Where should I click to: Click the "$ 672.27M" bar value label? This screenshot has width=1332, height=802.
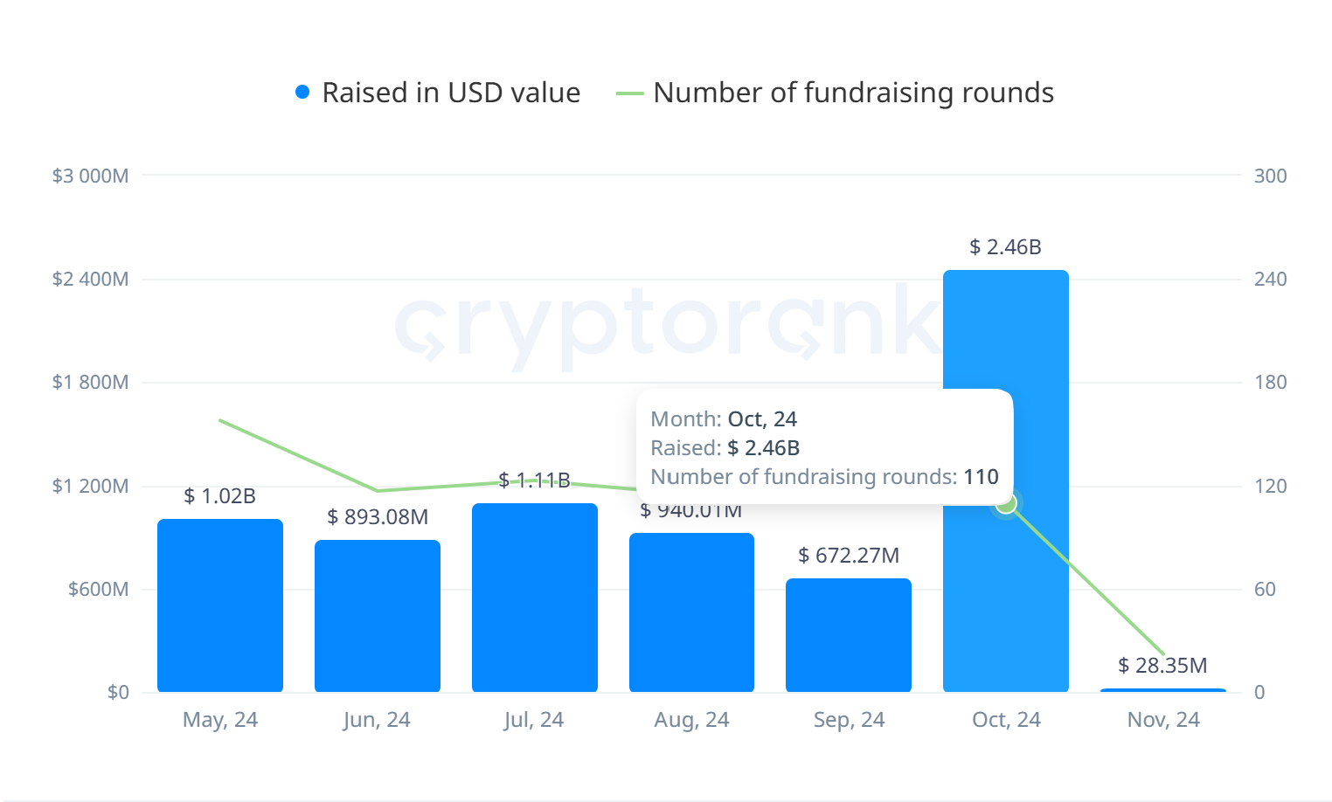point(849,556)
